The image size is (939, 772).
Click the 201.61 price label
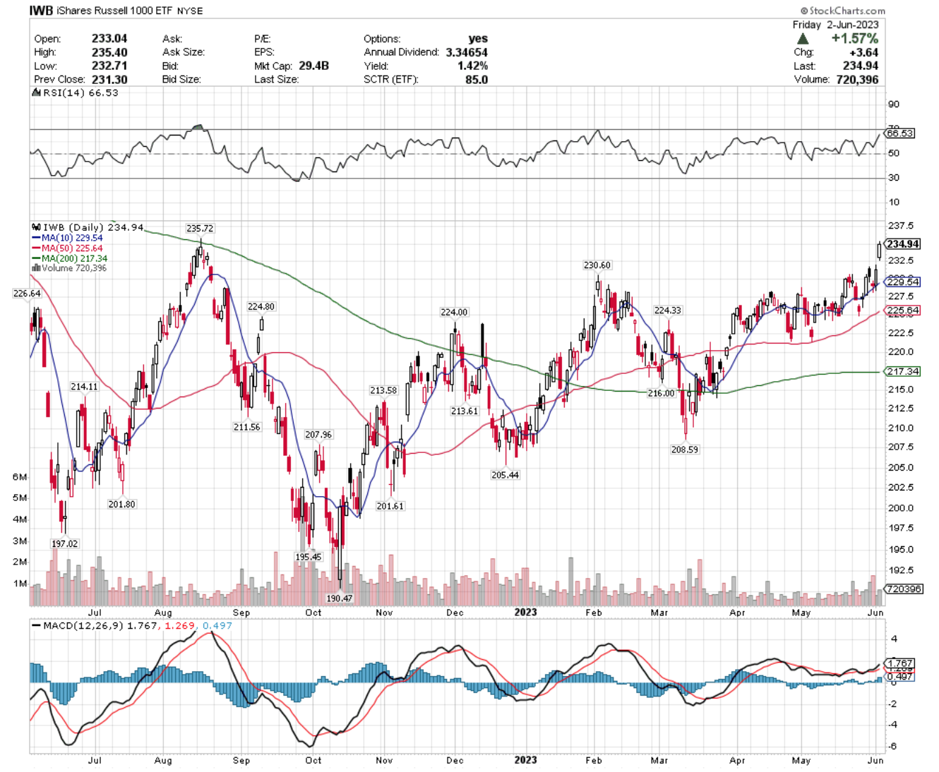(x=390, y=506)
